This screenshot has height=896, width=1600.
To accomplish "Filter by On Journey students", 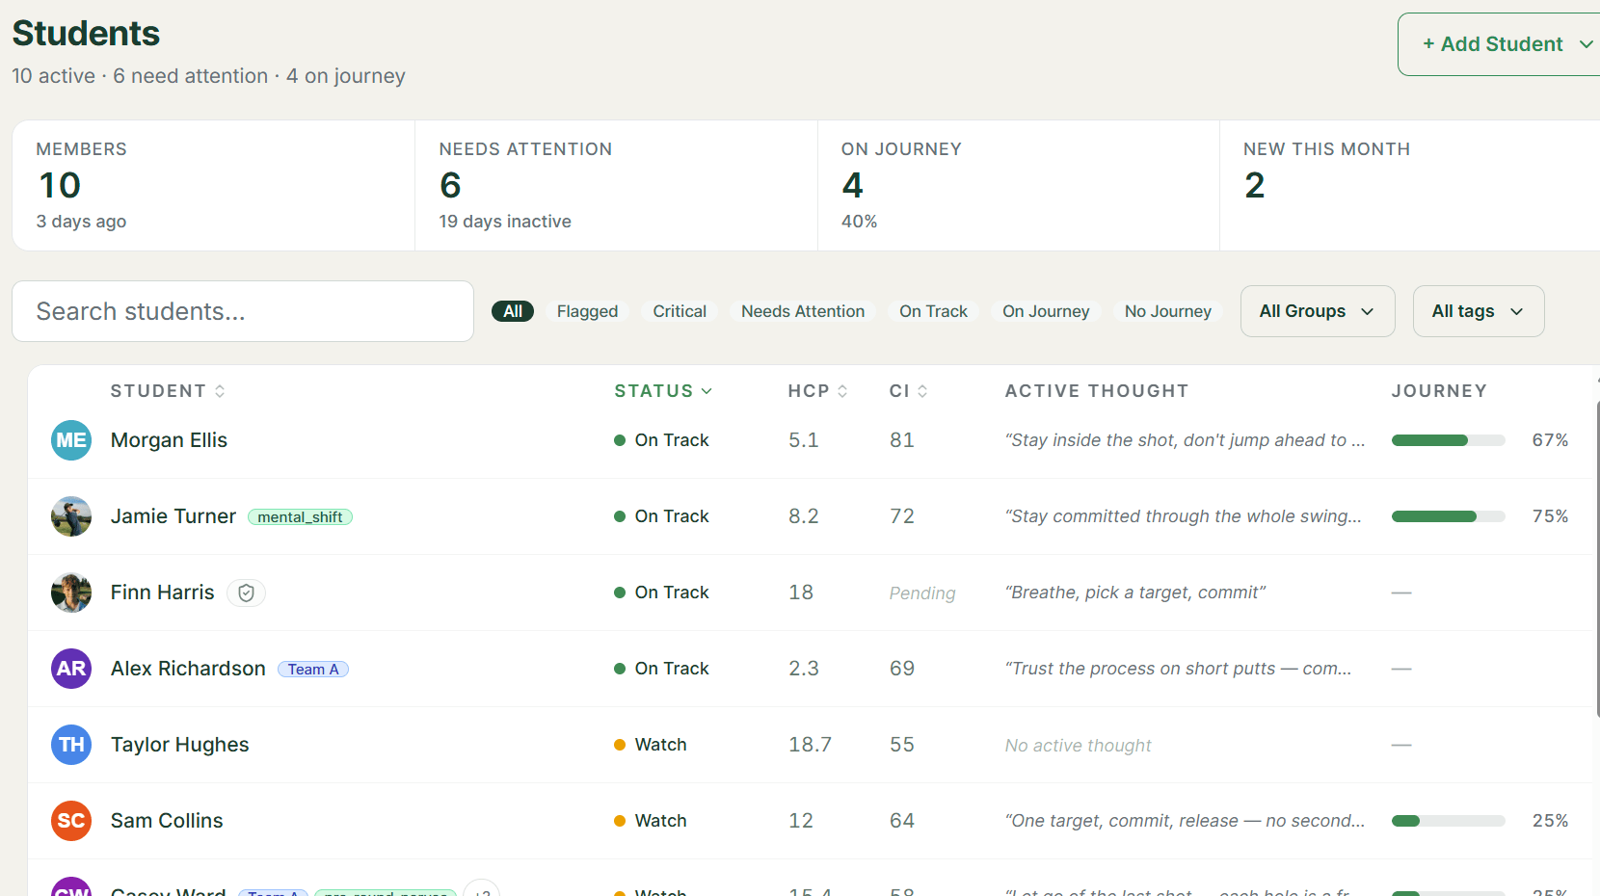I will coord(1046,311).
